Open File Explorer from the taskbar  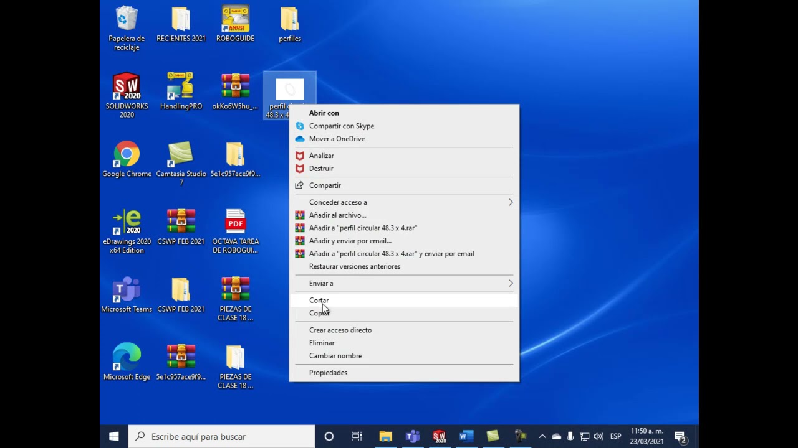pyautogui.click(x=385, y=436)
